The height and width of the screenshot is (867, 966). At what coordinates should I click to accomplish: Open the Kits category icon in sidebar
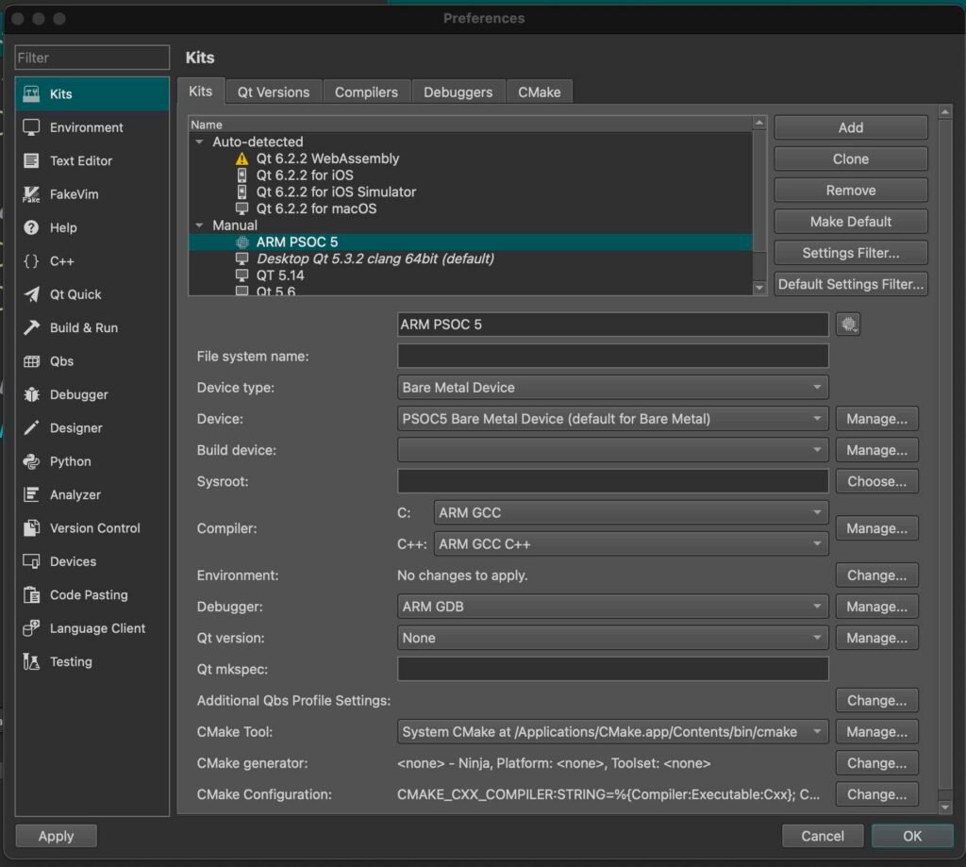tap(31, 93)
